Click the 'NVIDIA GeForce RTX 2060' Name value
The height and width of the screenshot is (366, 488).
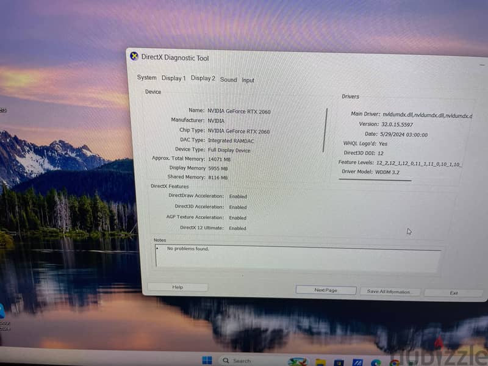click(239, 112)
